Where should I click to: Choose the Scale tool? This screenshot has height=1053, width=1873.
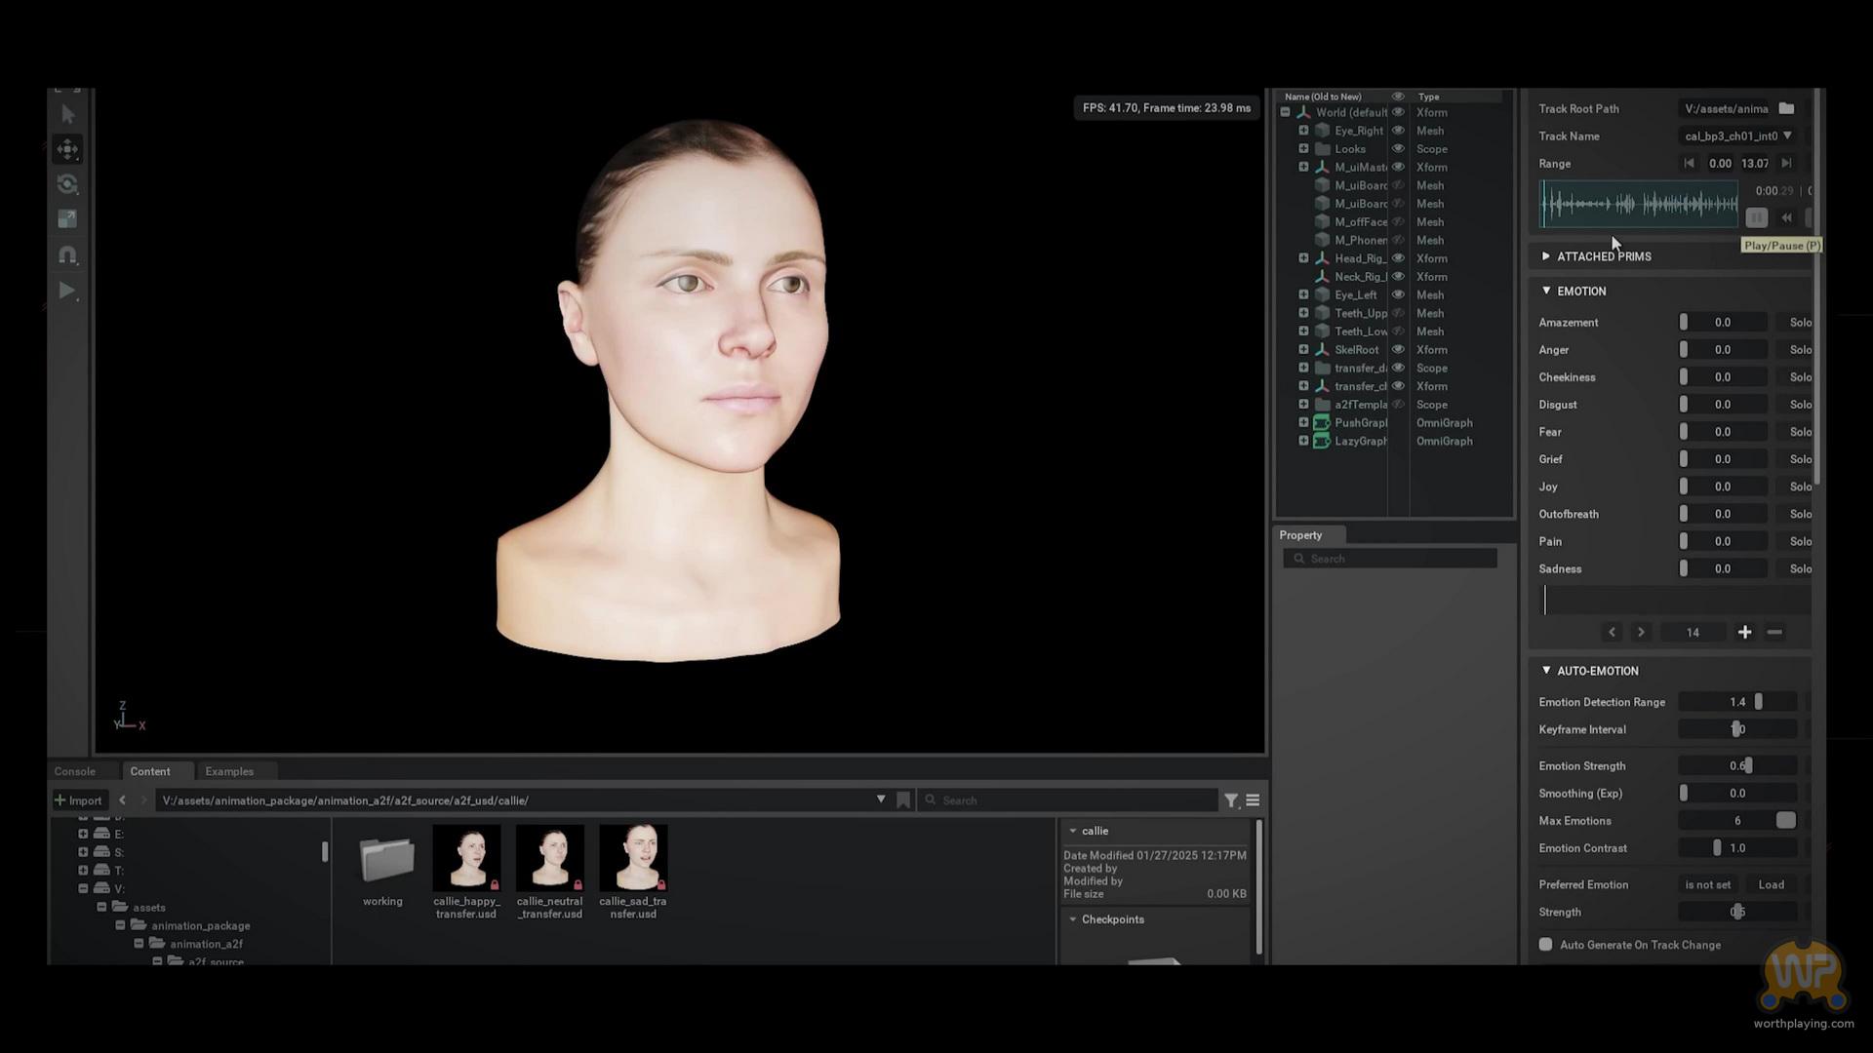pos(67,219)
